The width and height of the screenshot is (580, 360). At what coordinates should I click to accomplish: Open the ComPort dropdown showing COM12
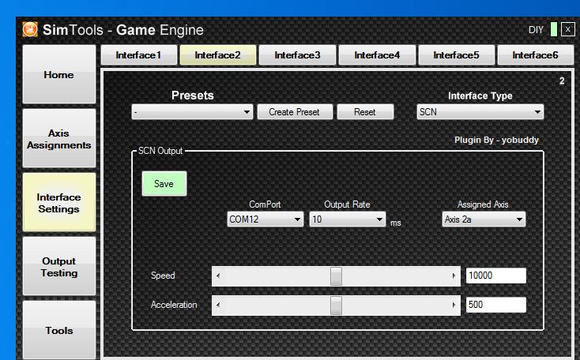tap(266, 219)
